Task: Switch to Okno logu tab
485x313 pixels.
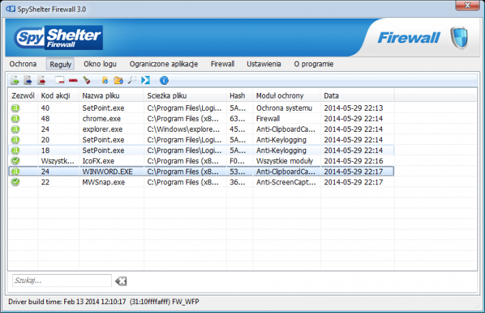Action: [x=100, y=64]
